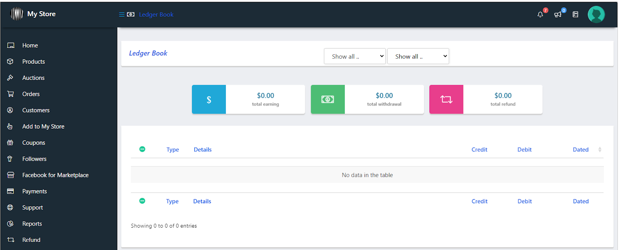Click the Add to My Store hand icon

point(10,127)
